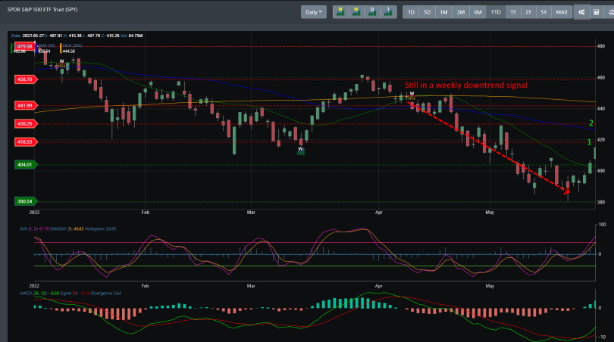This screenshot has width=614, height=342.
Task: Switch to the 6M range
Action: point(478,12)
